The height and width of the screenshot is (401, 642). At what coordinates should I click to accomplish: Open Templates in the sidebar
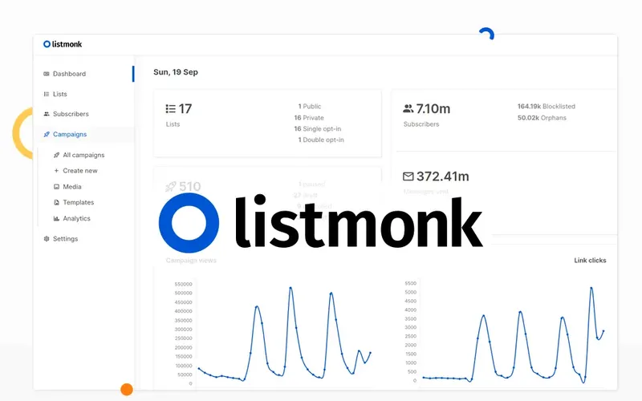pyautogui.click(x=78, y=202)
